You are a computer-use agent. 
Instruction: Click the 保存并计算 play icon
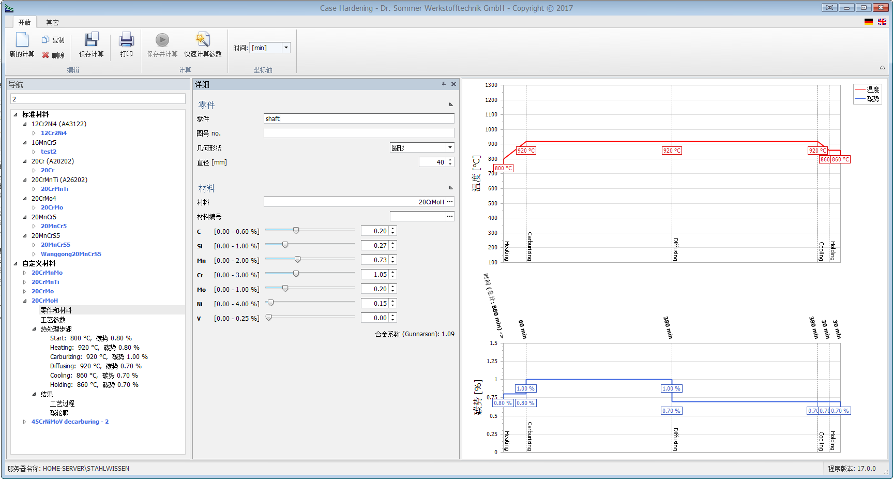tap(162, 40)
